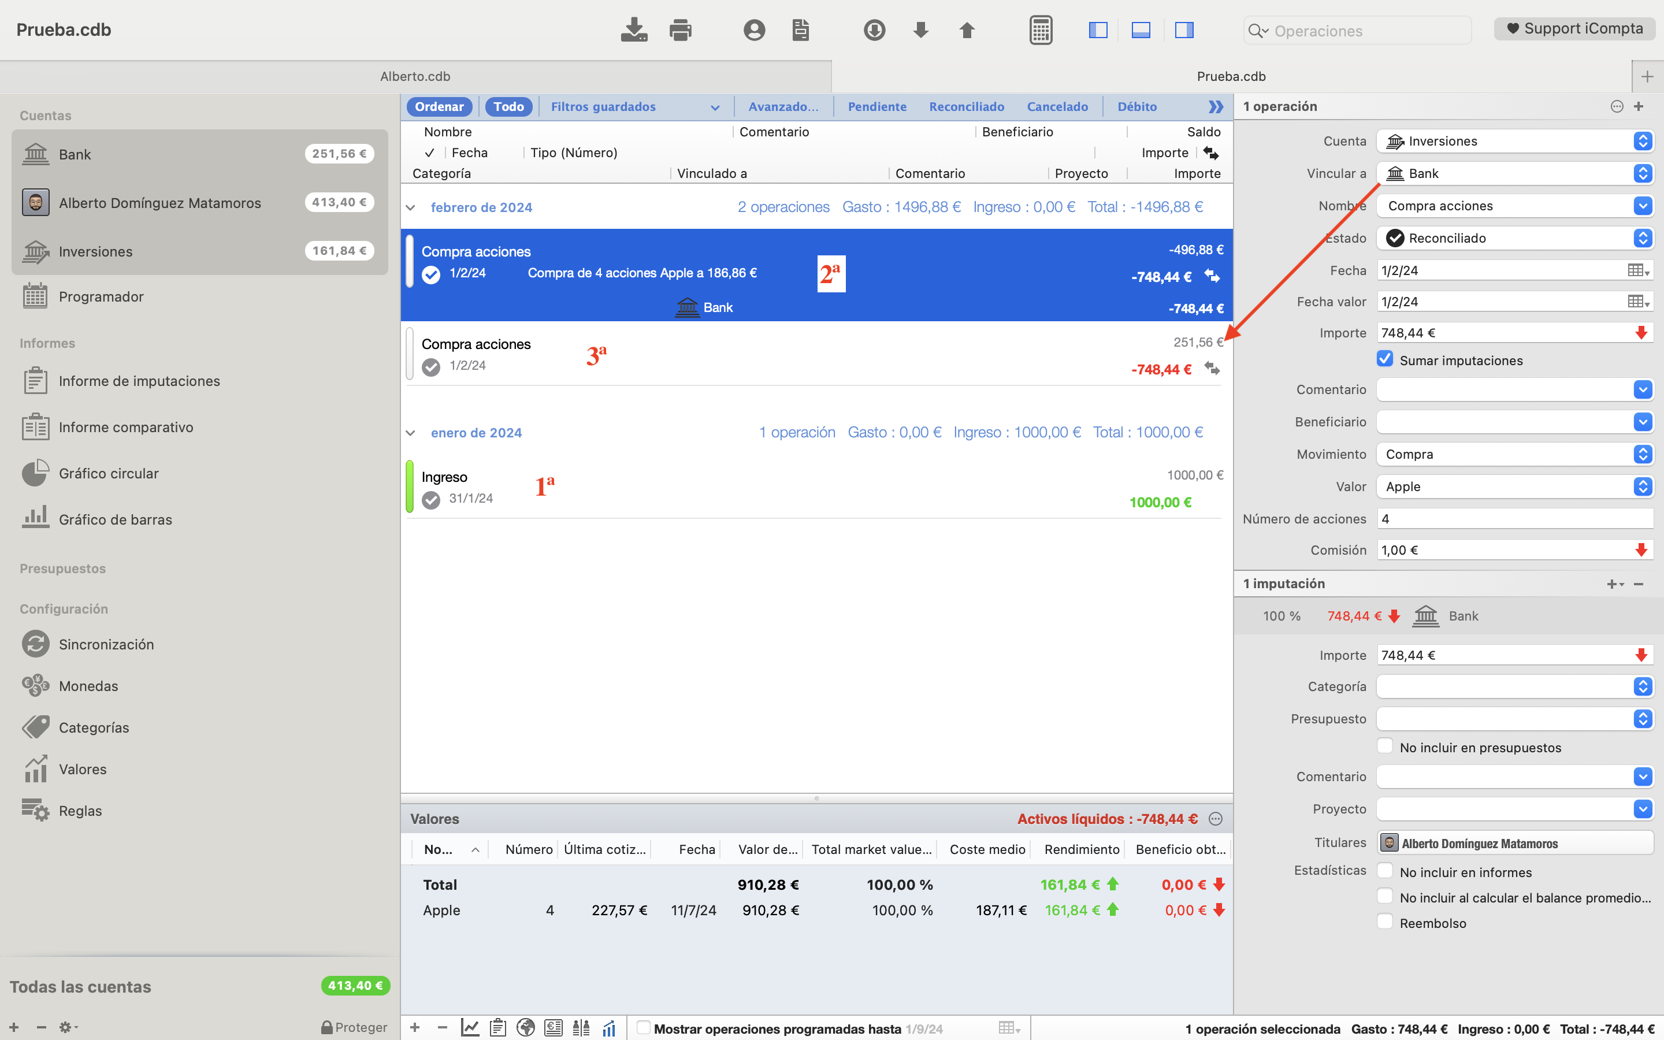Screen dimensions: 1664x1040
Task: Click the printer icon in toolbar
Action: click(680, 30)
